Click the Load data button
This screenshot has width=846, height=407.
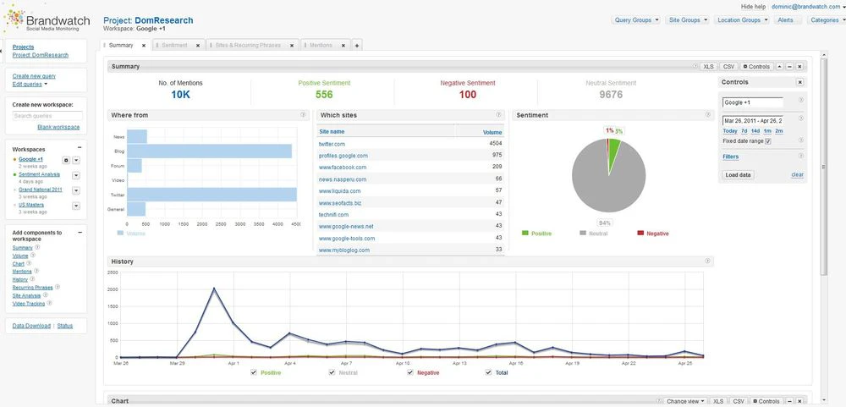pos(738,175)
